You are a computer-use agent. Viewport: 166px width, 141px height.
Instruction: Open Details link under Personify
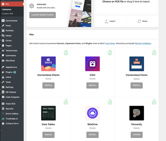(136, 128)
